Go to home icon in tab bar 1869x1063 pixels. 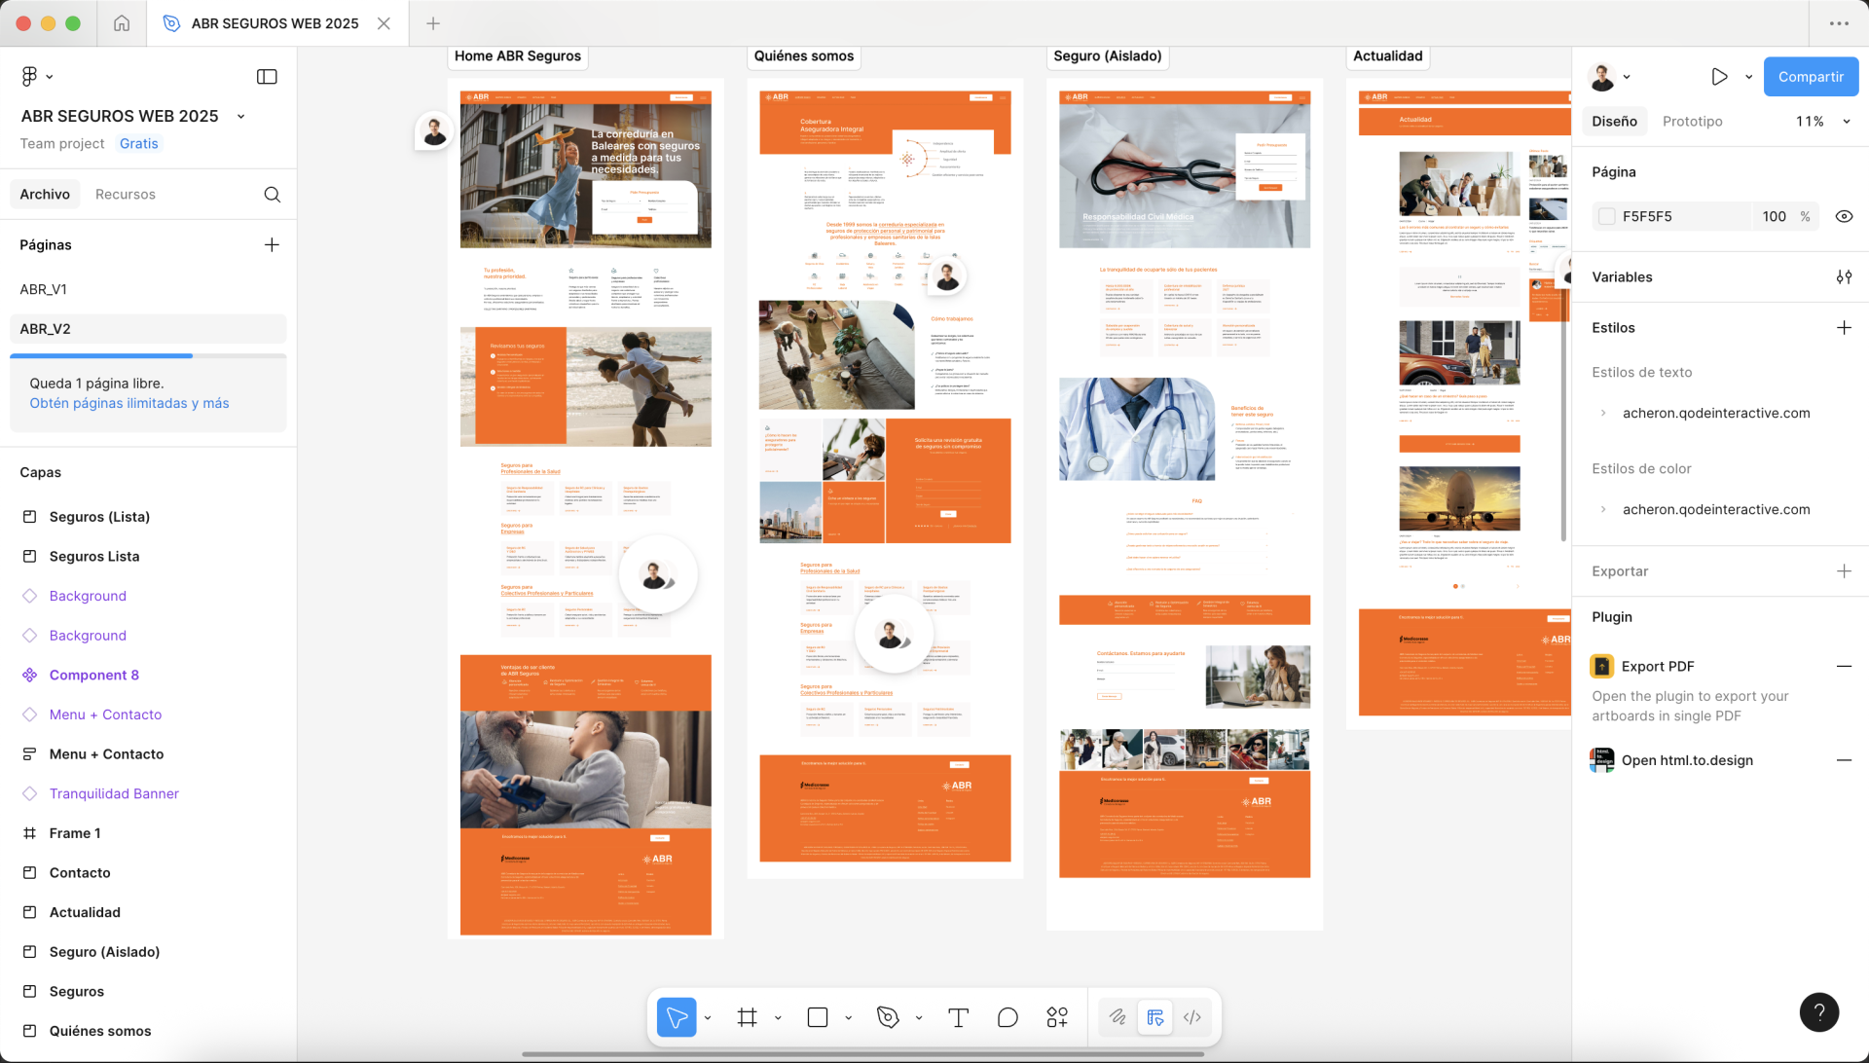(x=122, y=23)
